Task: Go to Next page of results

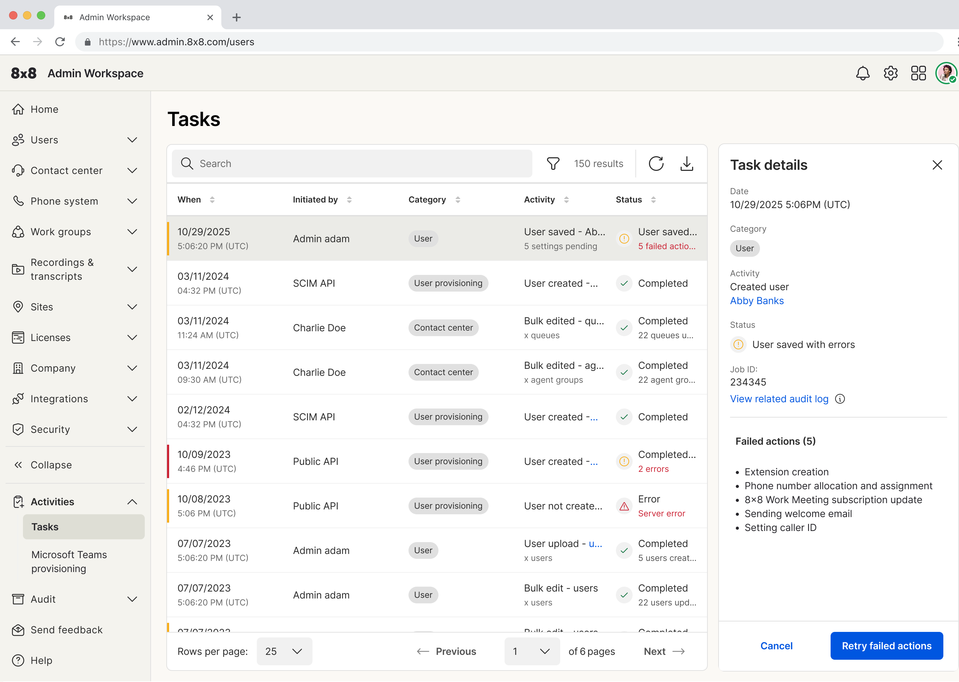Action: (x=664, y=651)
